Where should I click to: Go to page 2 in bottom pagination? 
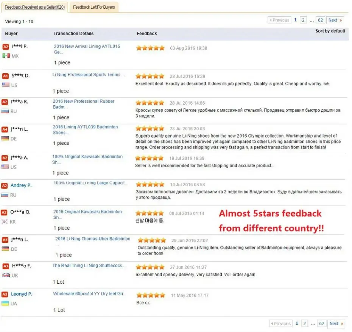click(x=304, y=323)
